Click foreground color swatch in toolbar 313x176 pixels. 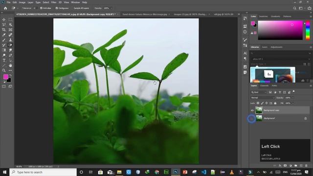[5, 77]
